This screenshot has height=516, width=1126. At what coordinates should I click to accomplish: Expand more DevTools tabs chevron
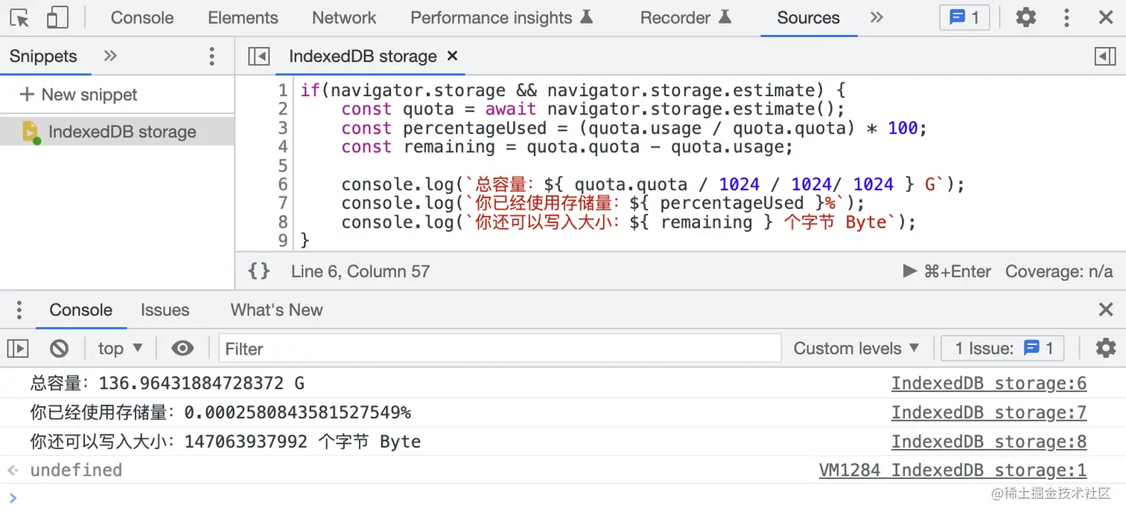[877, 18]
